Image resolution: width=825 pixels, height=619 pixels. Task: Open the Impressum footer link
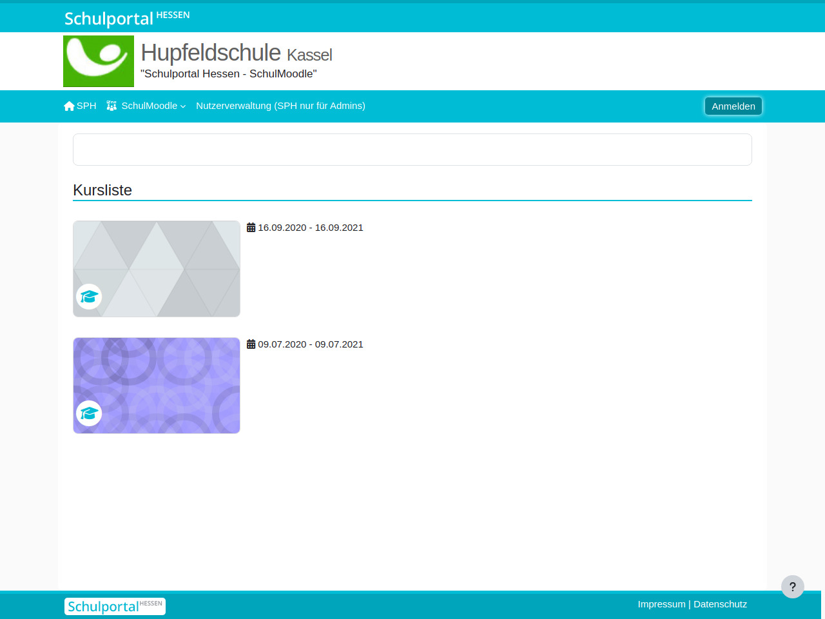click(x=661, y=604)
